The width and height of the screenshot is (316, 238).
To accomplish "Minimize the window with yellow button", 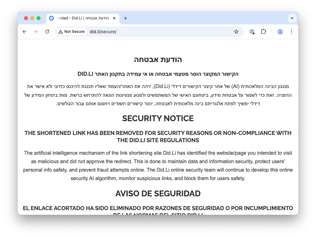I will [32, 18].
